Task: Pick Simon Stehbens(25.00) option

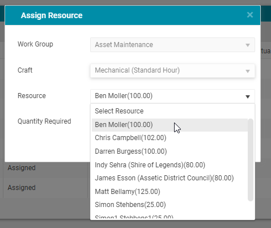Action: click(x=170, y=205)
